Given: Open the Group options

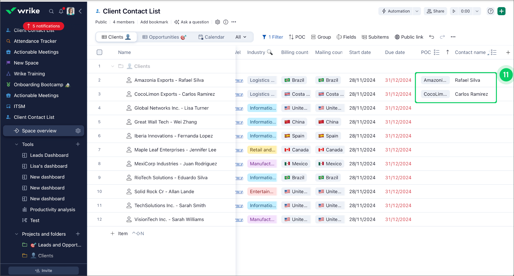Looking at the screenshot, I should pos(321,37).
